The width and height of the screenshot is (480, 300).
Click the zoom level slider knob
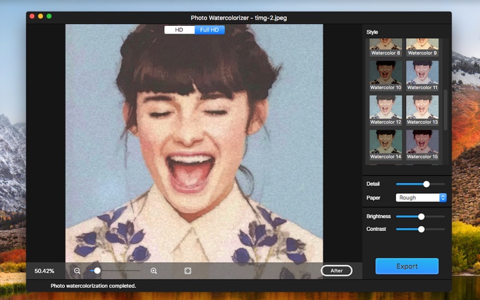[97, 271]
